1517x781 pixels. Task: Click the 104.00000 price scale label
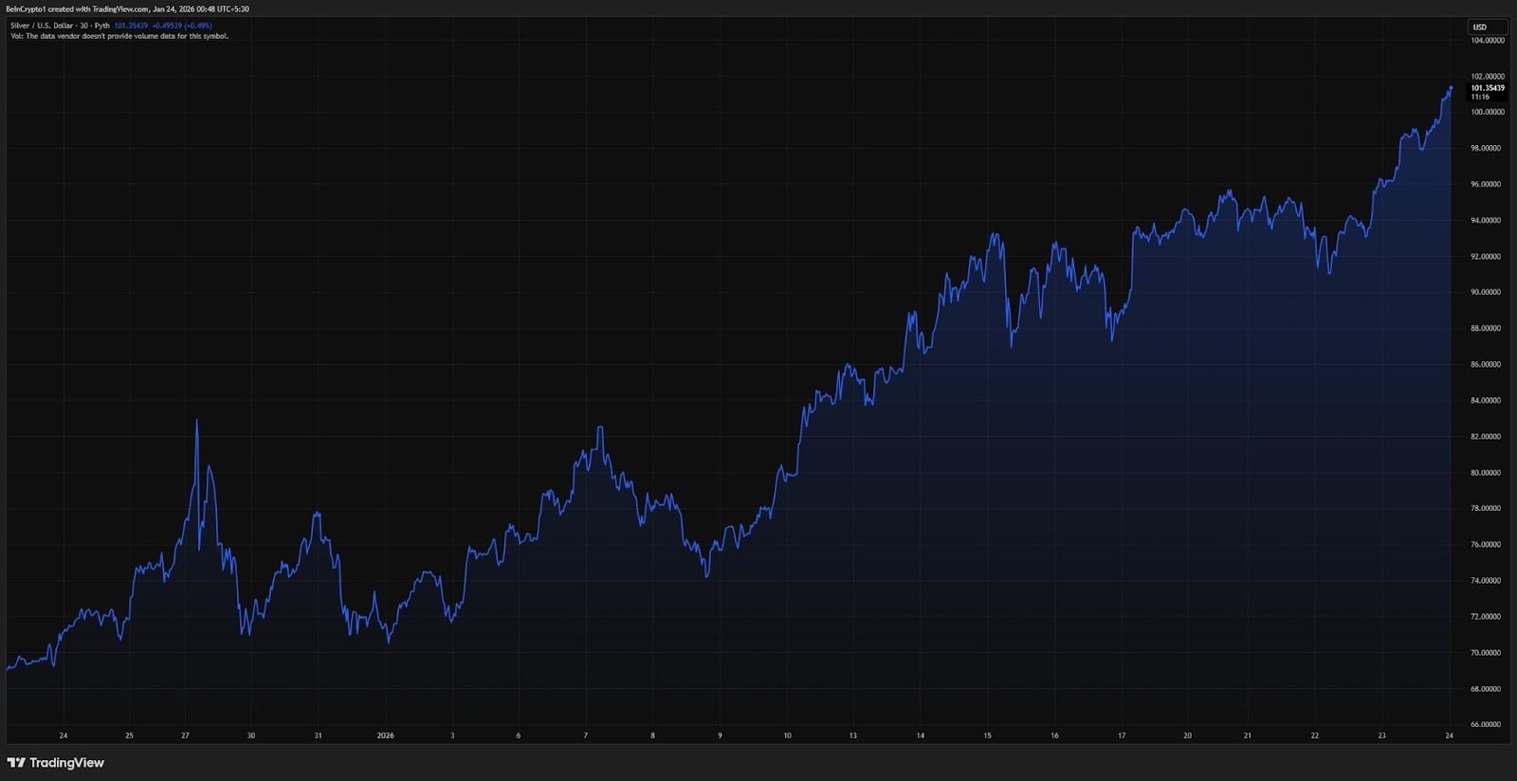tap(1487, 41)
